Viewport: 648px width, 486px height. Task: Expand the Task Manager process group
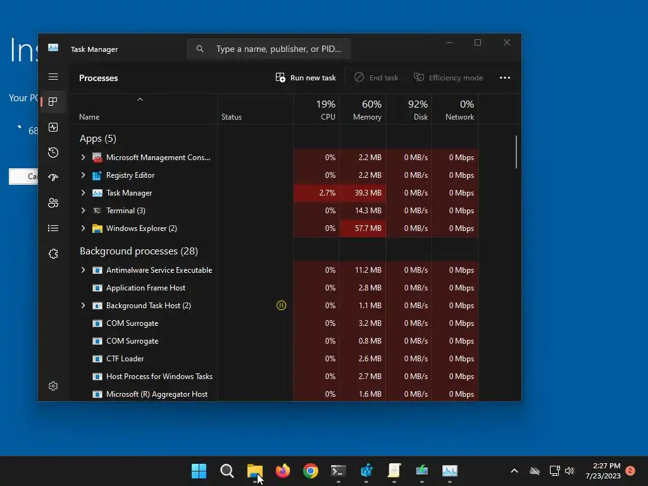[x=83, y=193]
